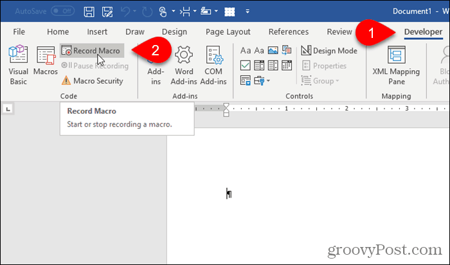The width and height of the screenshot is (450, 265).
Task: Open XML Mapping Pane
Action: pos(396,66)
